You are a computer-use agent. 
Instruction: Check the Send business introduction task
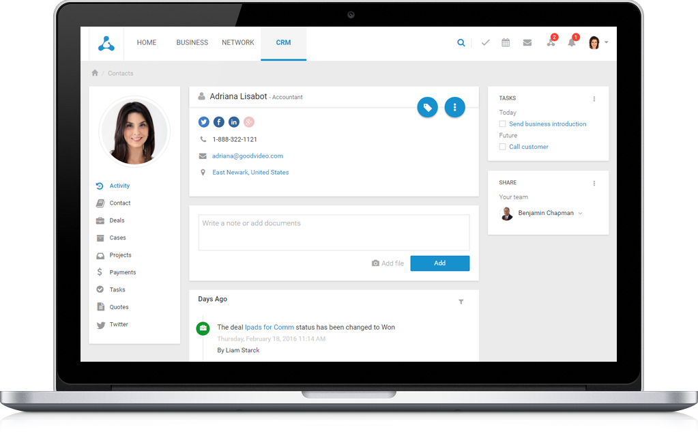click(503, 124)
